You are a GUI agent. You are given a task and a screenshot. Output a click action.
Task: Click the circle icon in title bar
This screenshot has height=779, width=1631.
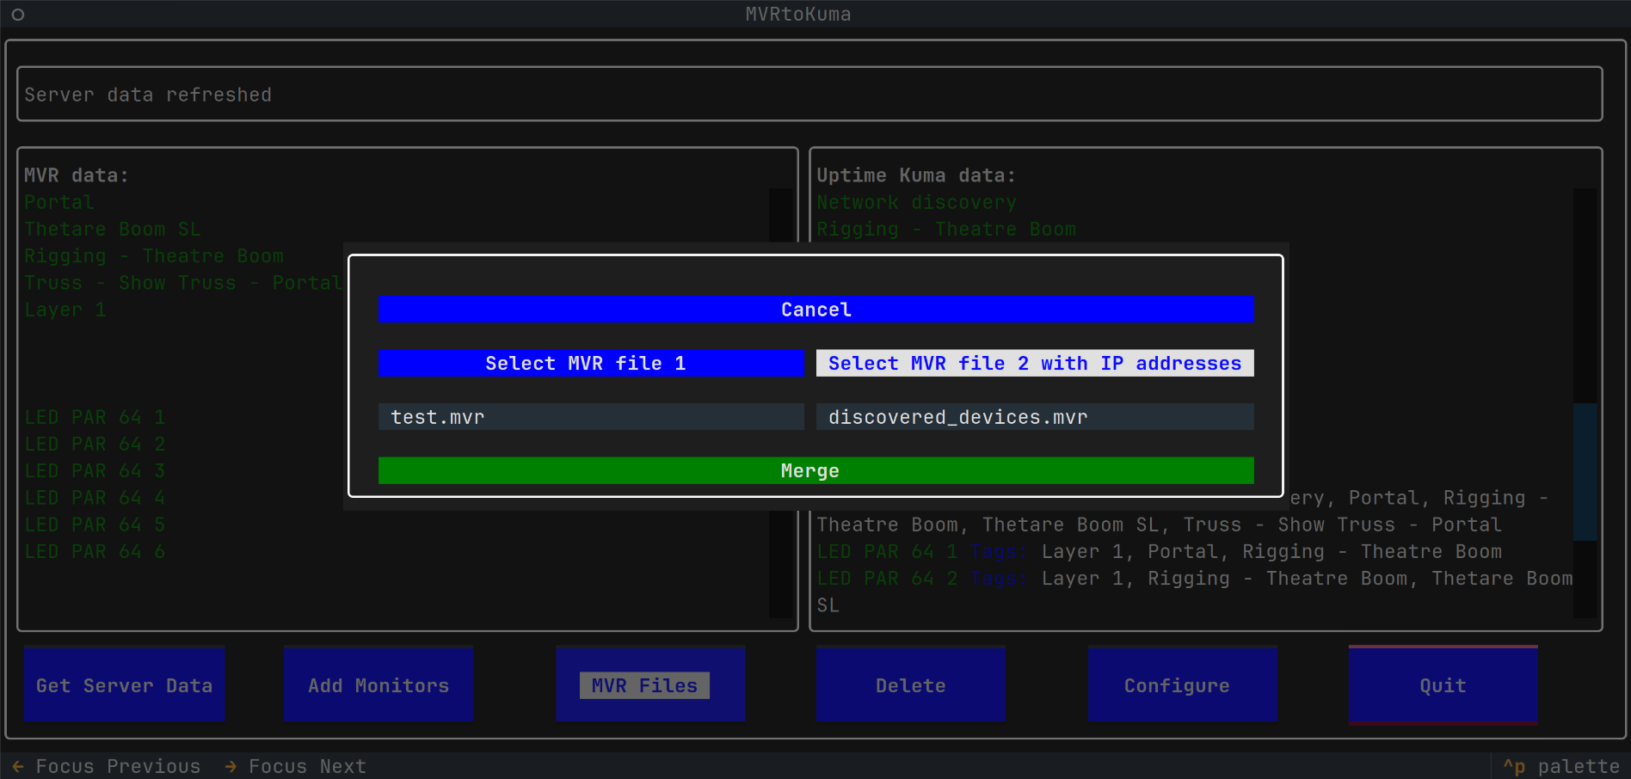point(17,15)
